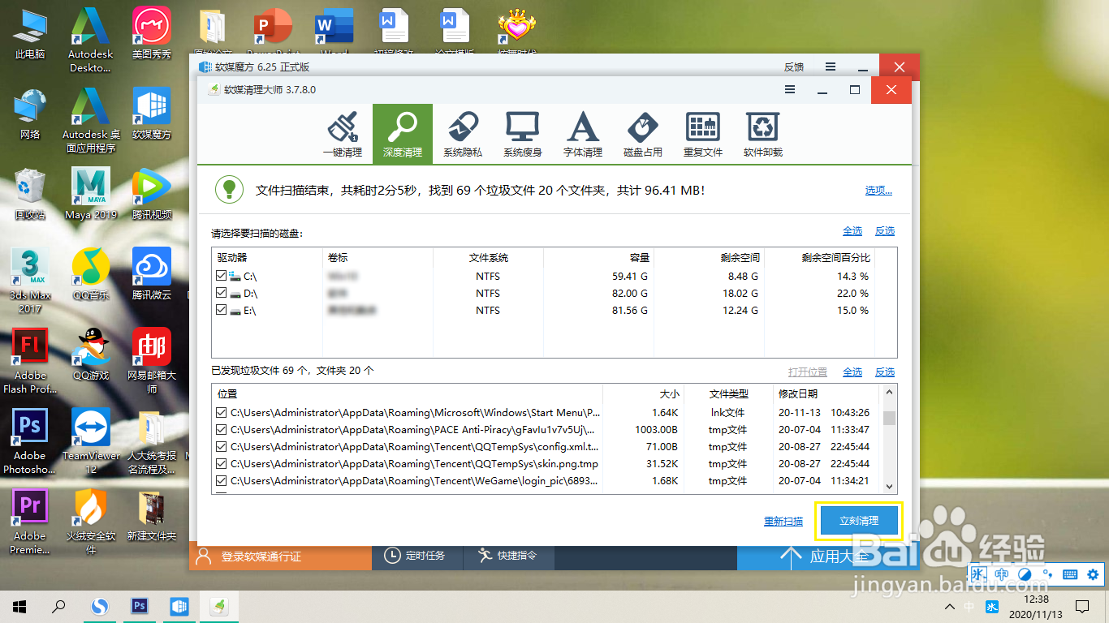Viewport: 1109px width, 623px height.
Task: Uncheck the E:\ drive checkbox
Action: [x=222, y=310]
